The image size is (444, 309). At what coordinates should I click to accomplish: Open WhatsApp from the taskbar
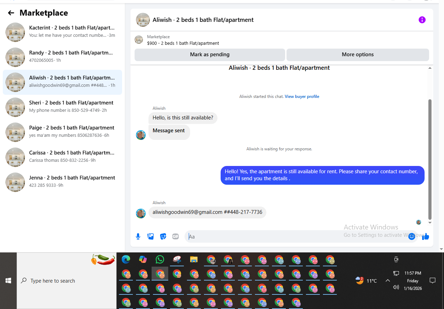[160, 259]
